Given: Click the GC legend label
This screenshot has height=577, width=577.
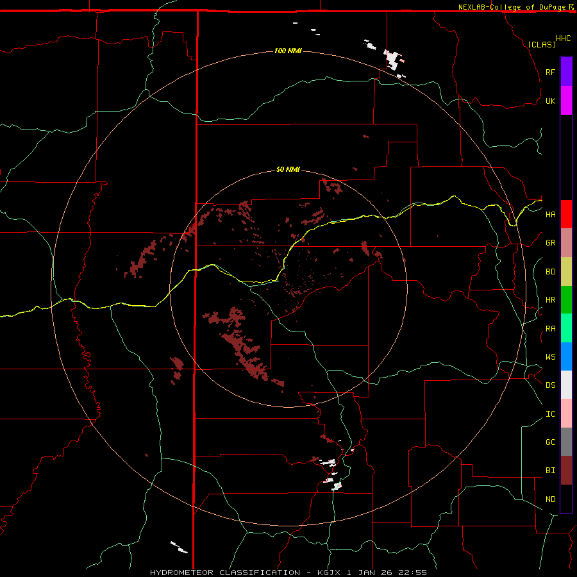Looking at the screenshot, I should click(x=550, y=442).
